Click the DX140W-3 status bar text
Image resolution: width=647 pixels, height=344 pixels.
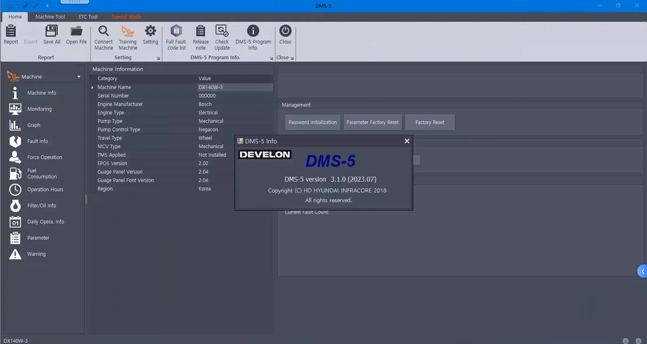(x=15, y=341)
